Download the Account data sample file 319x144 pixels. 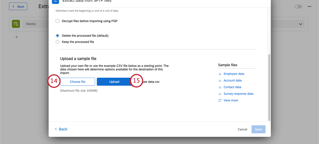[x=233, y=80]
